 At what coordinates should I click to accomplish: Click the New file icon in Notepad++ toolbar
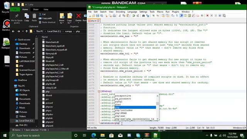pyautogui.click(x=90, y=15)
